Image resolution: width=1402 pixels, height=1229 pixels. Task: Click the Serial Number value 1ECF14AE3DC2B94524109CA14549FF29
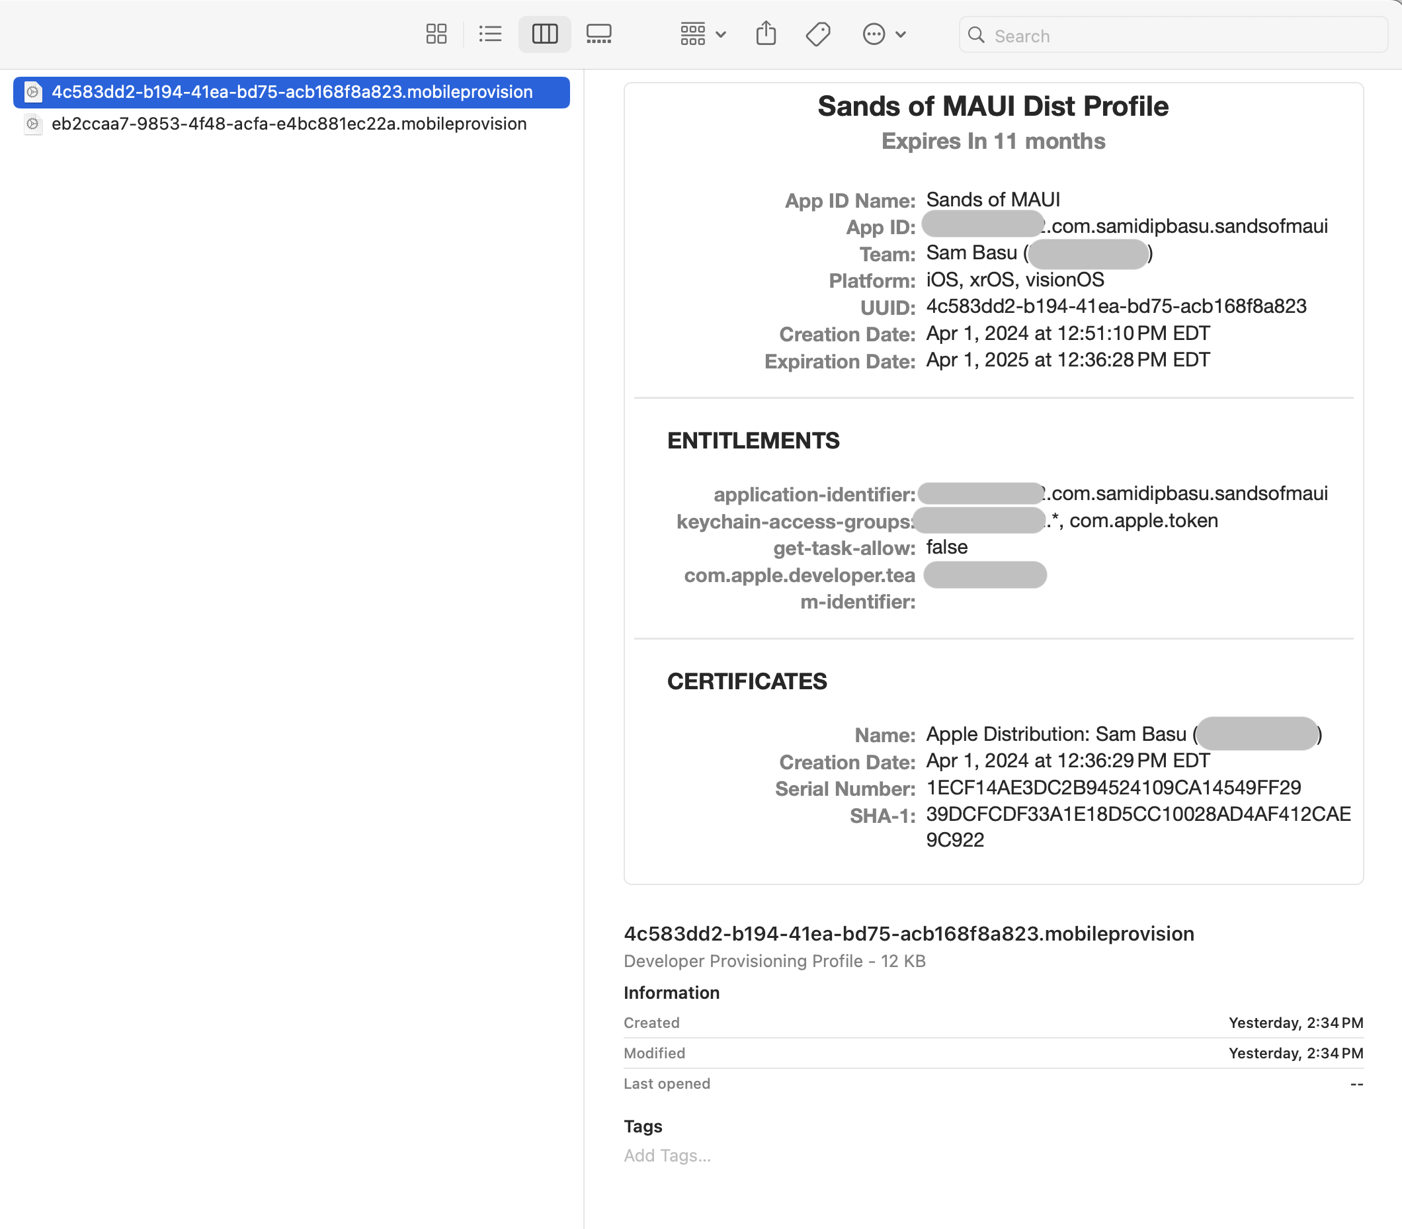(x=1114, y=787)
